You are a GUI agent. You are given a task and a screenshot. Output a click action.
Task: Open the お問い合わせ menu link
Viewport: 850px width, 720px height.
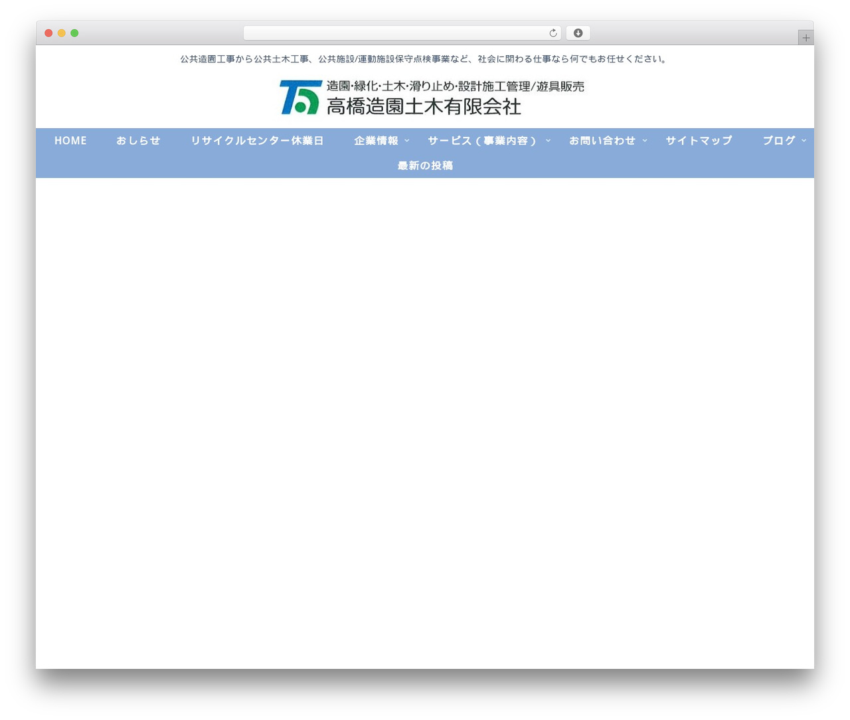click(602, 141)
